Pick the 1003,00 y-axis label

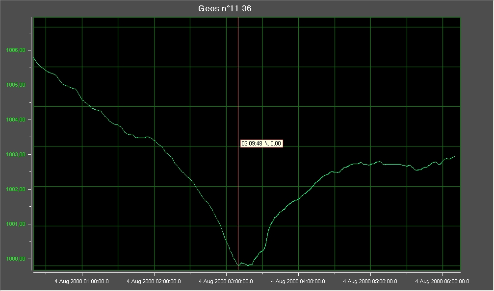(15, 155)
